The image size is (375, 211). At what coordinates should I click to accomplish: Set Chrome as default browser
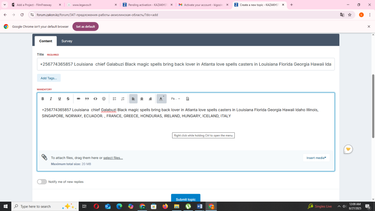click(85, 27)
